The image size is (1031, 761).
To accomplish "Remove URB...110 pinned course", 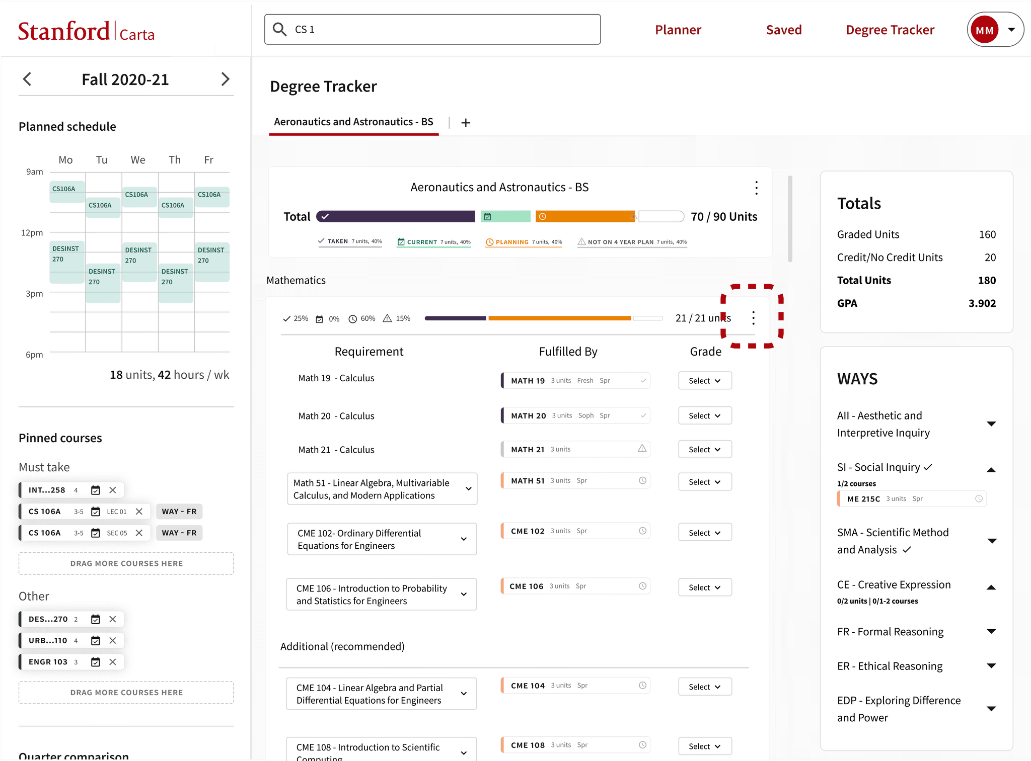I will [x=113, y=640].
